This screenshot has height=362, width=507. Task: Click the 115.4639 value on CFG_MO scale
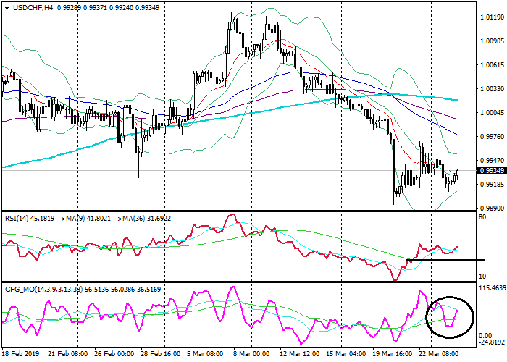click(491, 288)
